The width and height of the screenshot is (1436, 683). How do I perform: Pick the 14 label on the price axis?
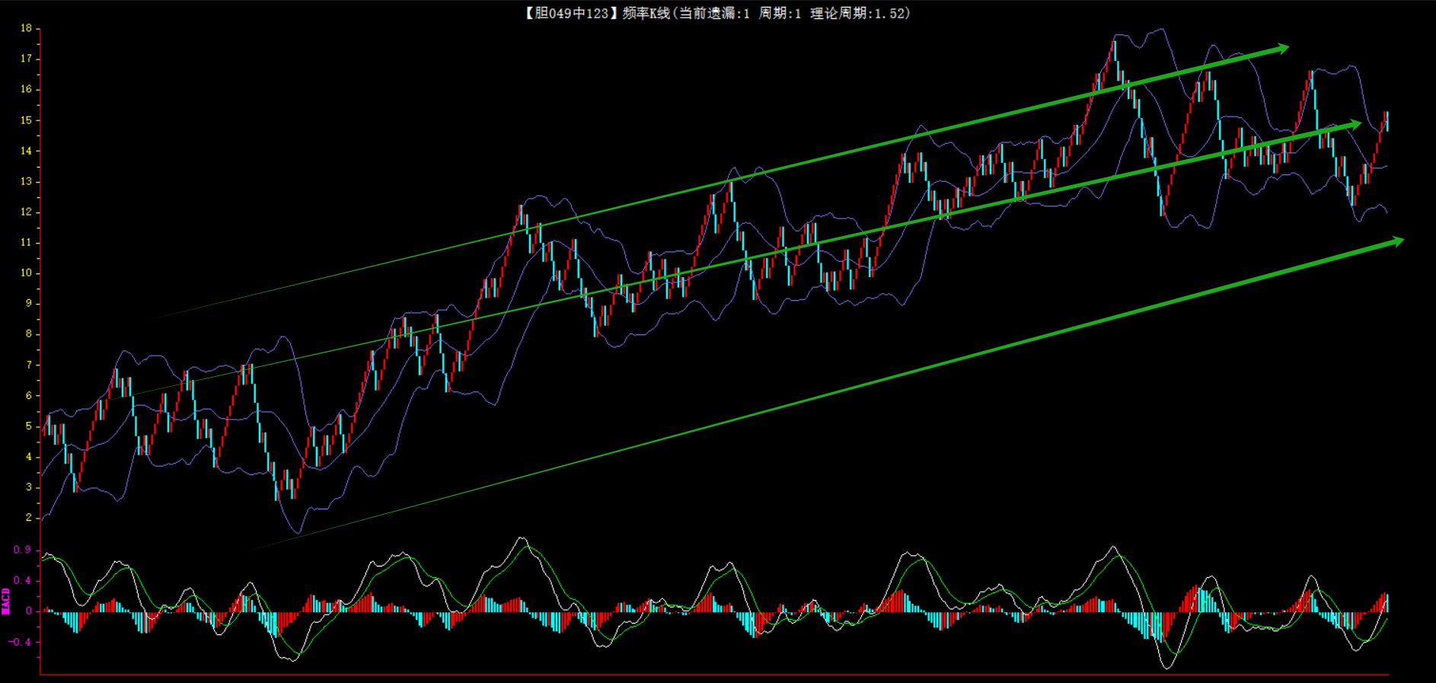point(27,151)
